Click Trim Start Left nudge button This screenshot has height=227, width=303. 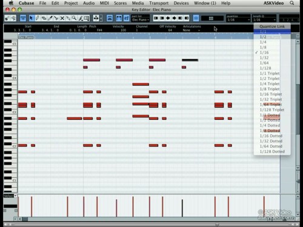tap(156, 18)
